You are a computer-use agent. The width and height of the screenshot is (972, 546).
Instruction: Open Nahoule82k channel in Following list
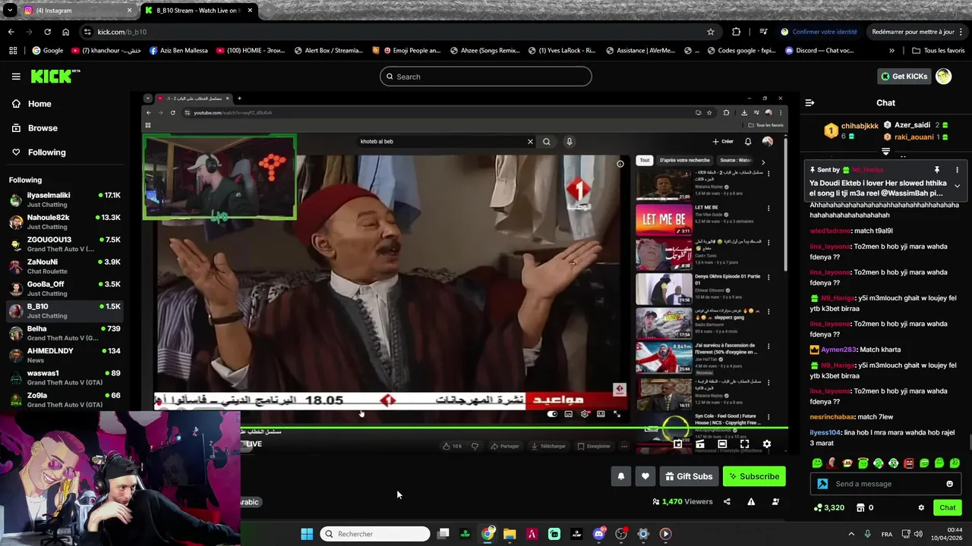pyautogui.click(x=65, y=222)
